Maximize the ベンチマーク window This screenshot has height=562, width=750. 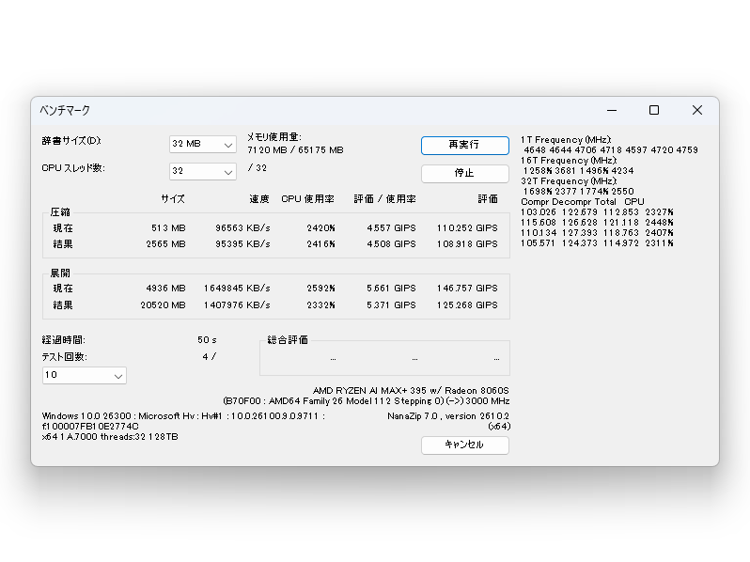[654, 111]
